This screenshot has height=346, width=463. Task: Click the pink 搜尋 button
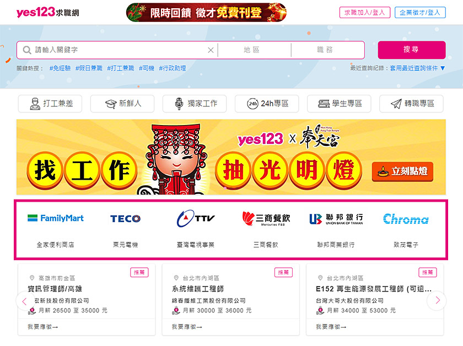coord(411,50)
